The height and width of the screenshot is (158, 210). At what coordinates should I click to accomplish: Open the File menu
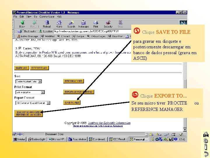tap(15, 17)
